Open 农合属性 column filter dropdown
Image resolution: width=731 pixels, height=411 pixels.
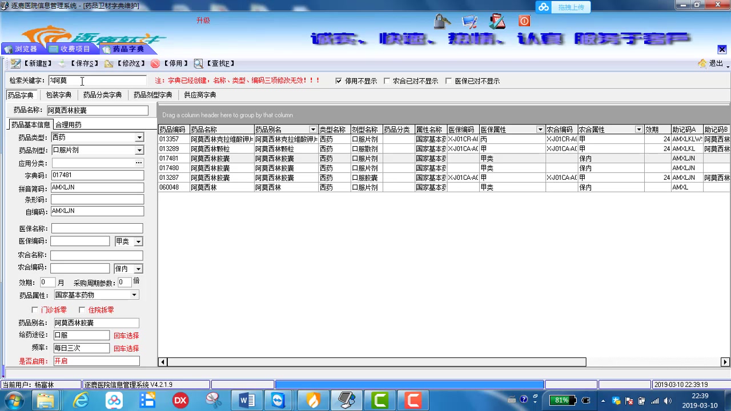coord(638,130)
